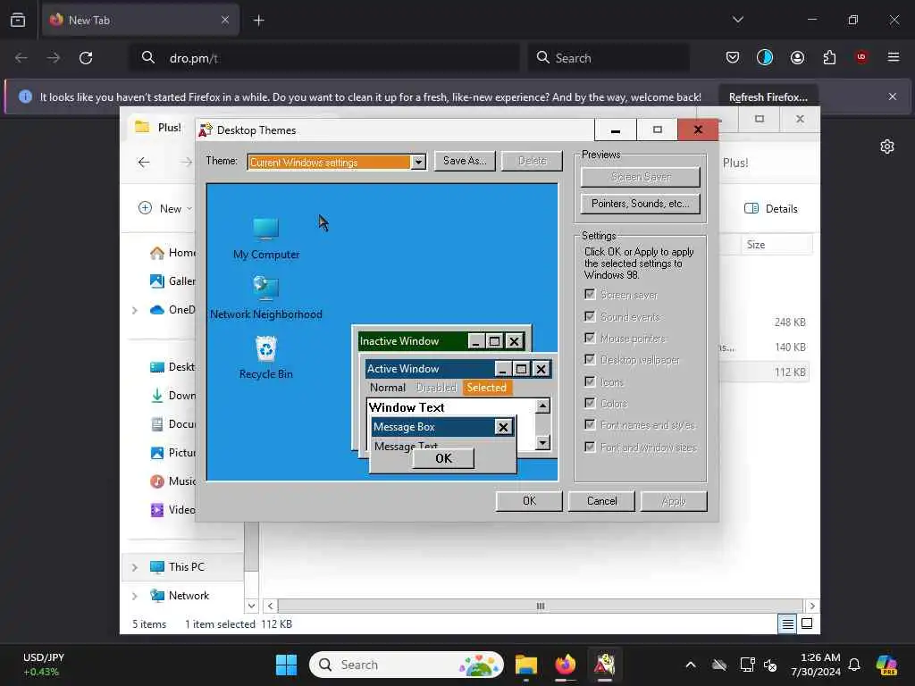The height and width of the screenshot is (686, 915).
Task: Open File Explorer from taskbar
Action: click(x=525, y=665)
